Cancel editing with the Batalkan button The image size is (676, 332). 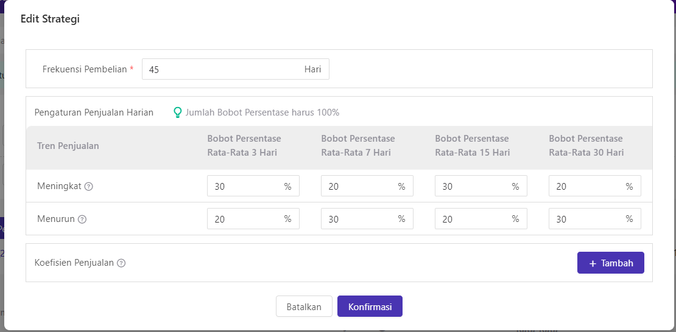coord(304,306)
